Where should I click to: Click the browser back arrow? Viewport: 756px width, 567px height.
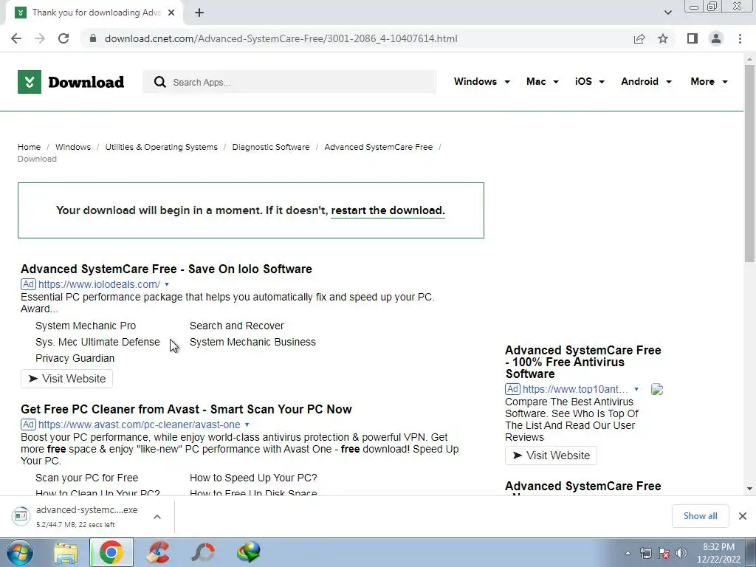[x=16, y=38]
